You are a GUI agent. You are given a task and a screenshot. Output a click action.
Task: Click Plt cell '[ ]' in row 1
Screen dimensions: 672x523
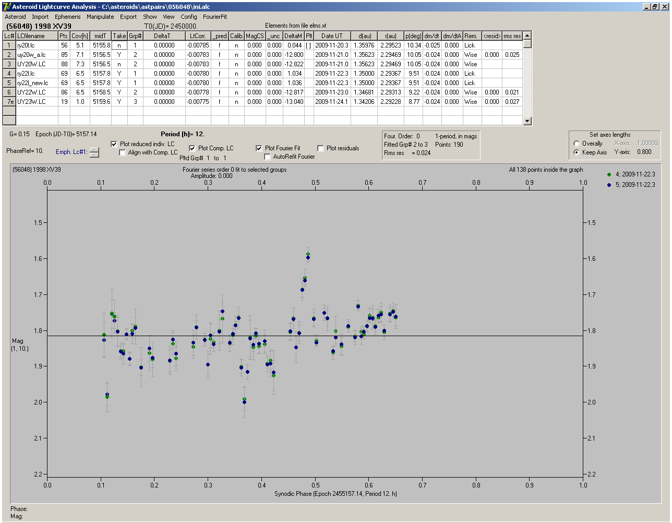click(x=308, y=45)
